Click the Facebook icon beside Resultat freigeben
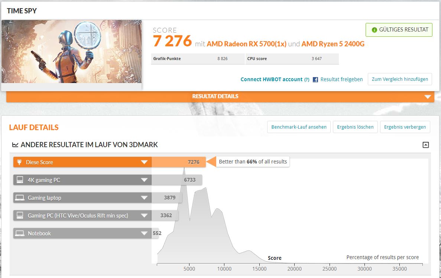 click(x=315, y=80)
